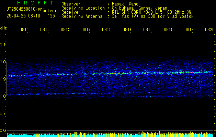
Task: Click the 1.1 frequency axis label
Action: tap(3, 45)
